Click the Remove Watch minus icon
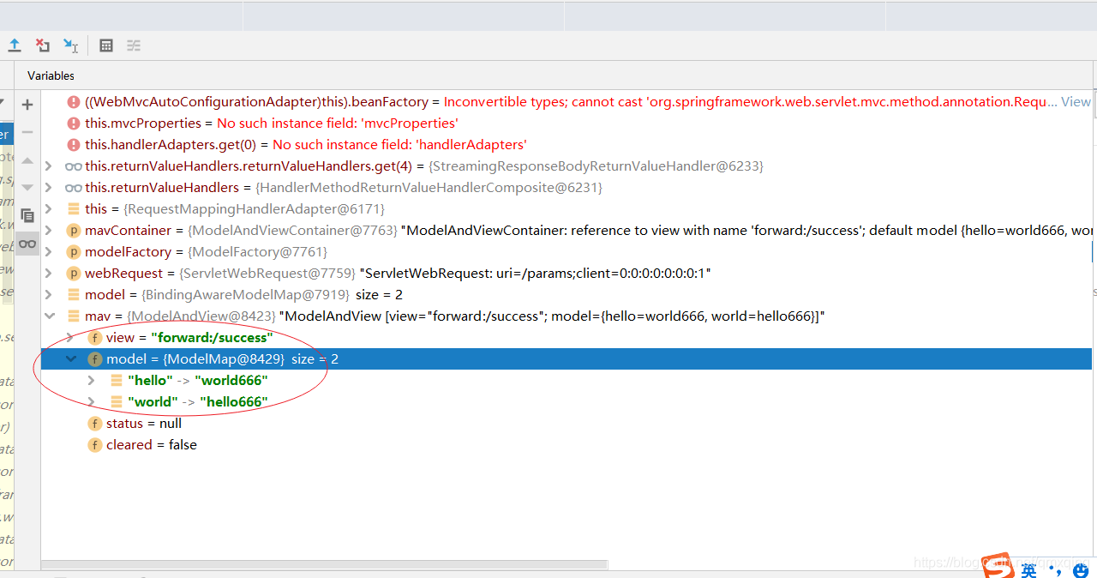 click(x=27, y=132)
